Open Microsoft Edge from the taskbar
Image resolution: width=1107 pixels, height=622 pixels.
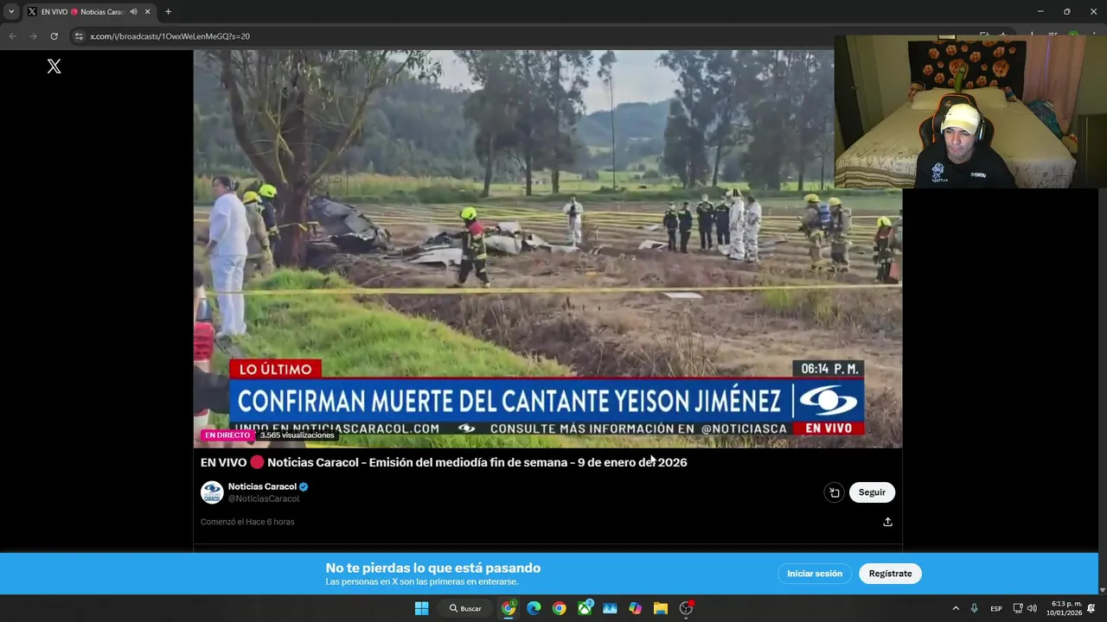pyautogui.click(x=534, y=608)
